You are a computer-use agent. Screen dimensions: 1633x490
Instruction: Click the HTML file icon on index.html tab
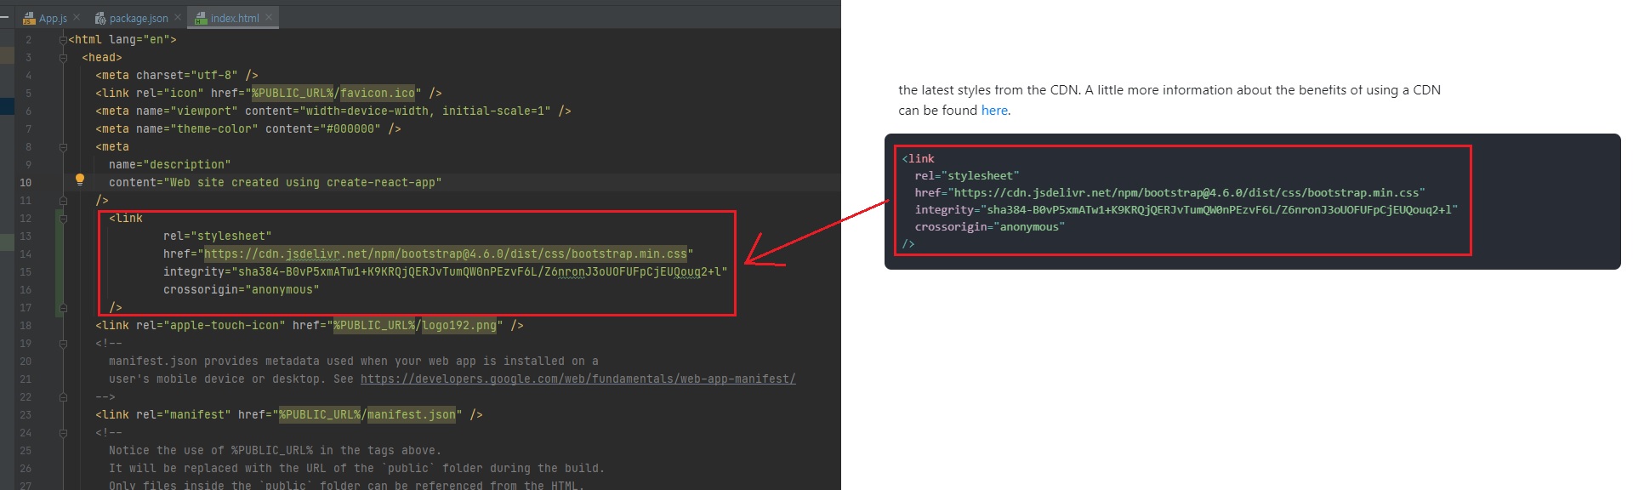201,18
